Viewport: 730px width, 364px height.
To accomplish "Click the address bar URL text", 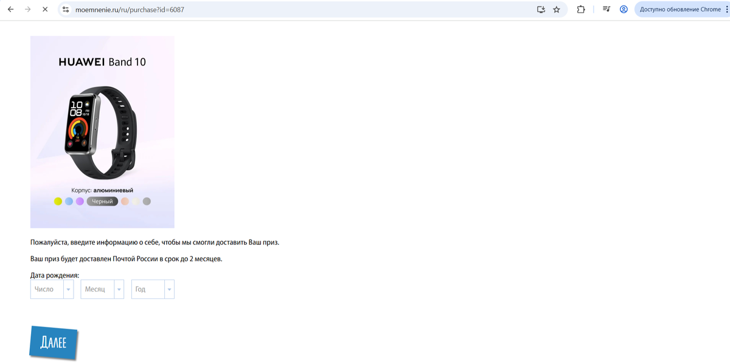I will [130, 10].
